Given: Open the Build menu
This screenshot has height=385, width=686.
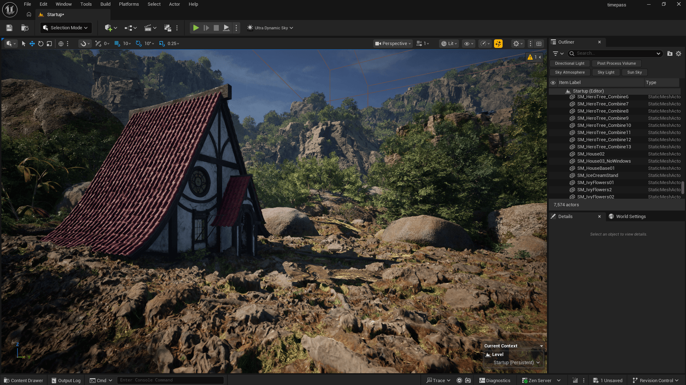Looking at the screenshot, I should (105, 4).
